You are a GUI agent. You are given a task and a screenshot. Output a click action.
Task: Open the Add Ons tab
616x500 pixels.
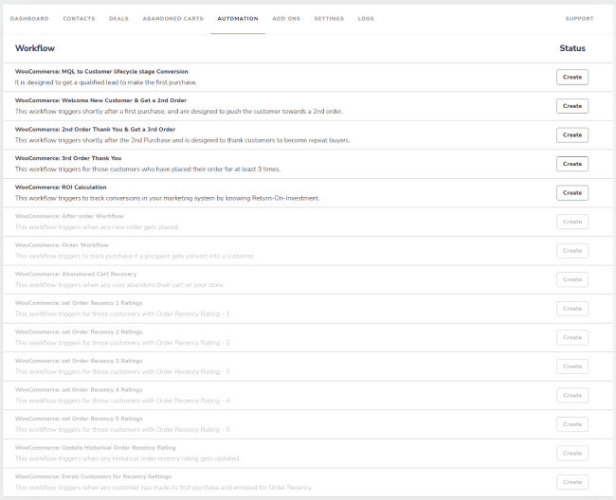(x=286, y=18)
